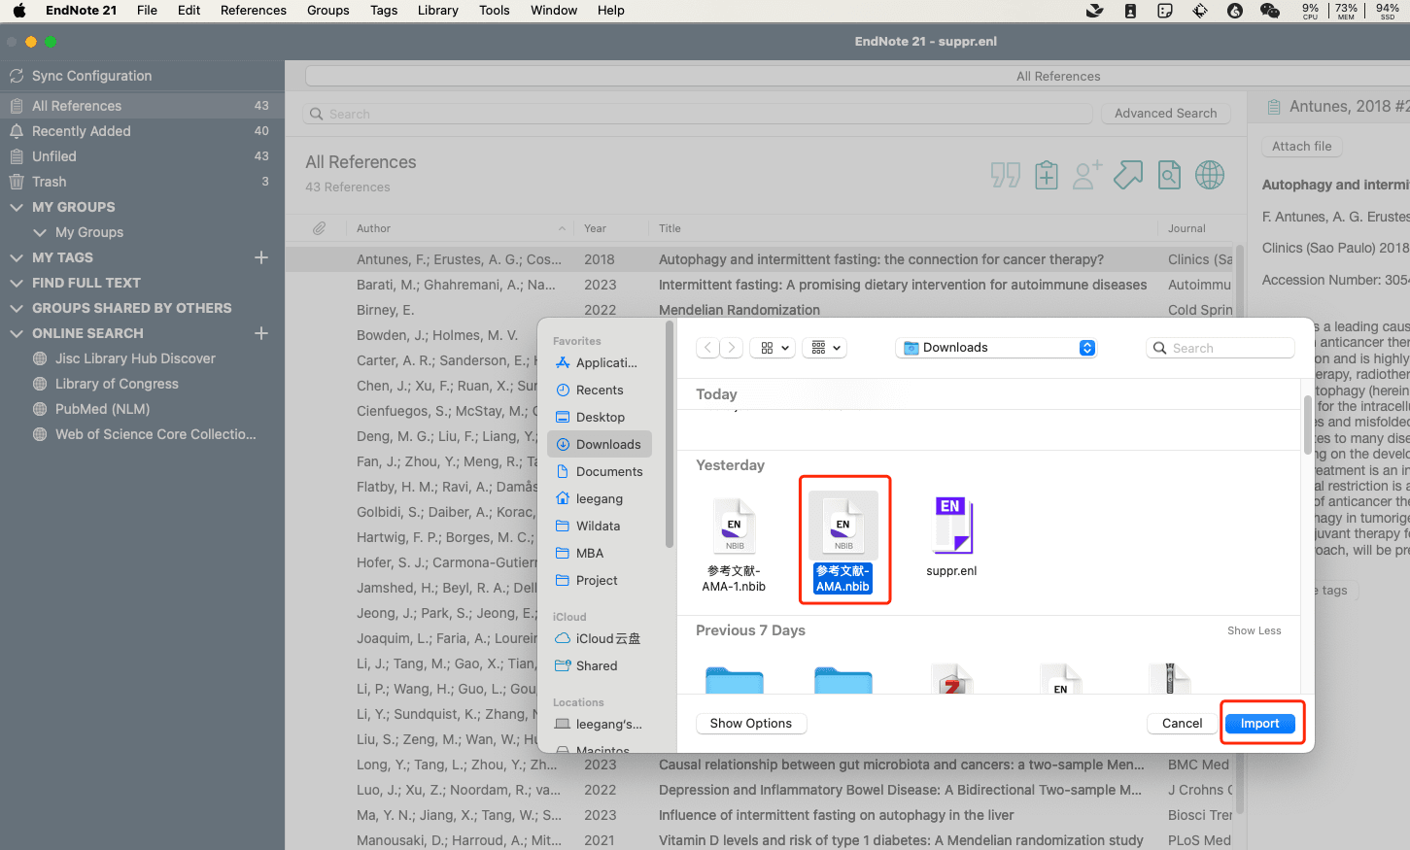
Task: Click the plus icon beside MY TAGS
Action: 260,257
